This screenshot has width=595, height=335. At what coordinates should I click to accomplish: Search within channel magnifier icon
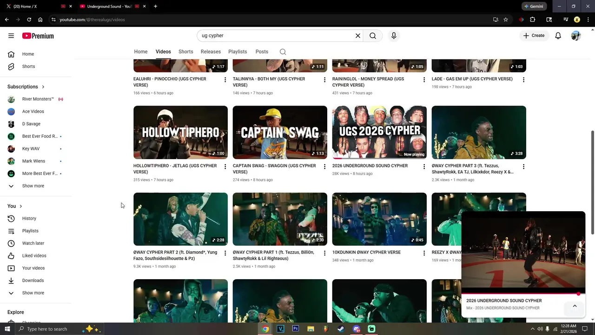[x=283, y=52]
